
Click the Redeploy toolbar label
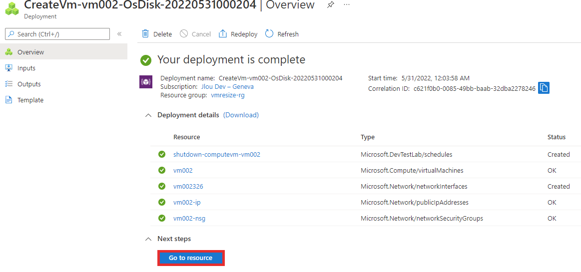(244, 34)
